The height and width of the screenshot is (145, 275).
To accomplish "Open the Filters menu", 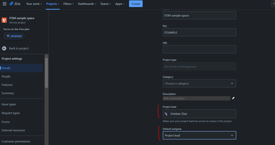I will coord(69,4).
